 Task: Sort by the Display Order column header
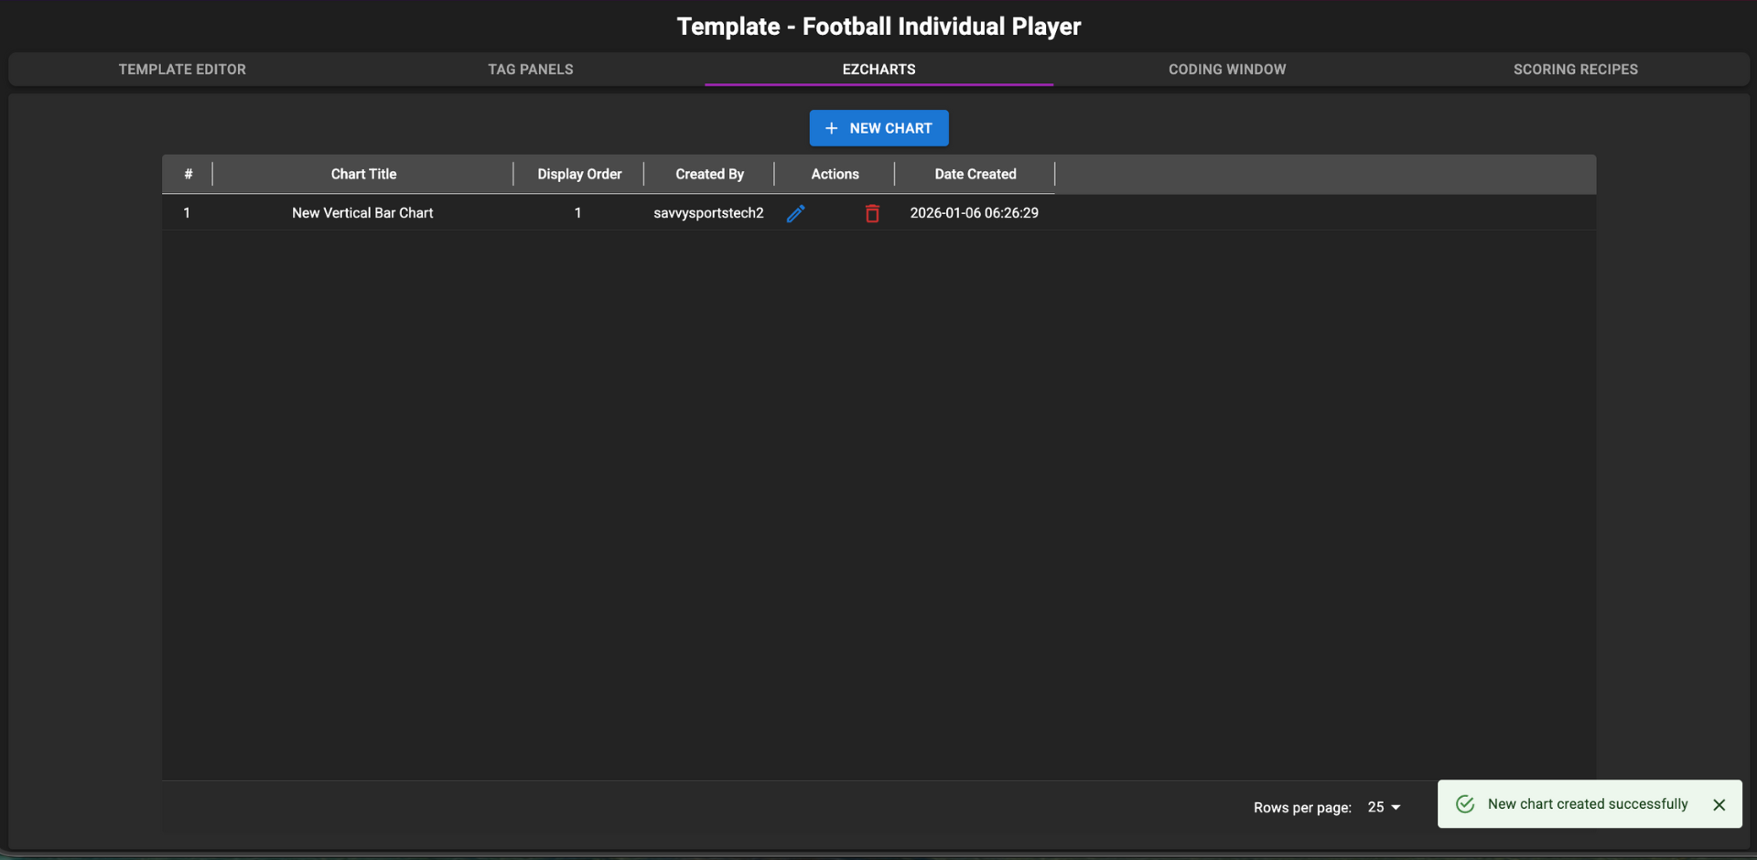(579, 174)
